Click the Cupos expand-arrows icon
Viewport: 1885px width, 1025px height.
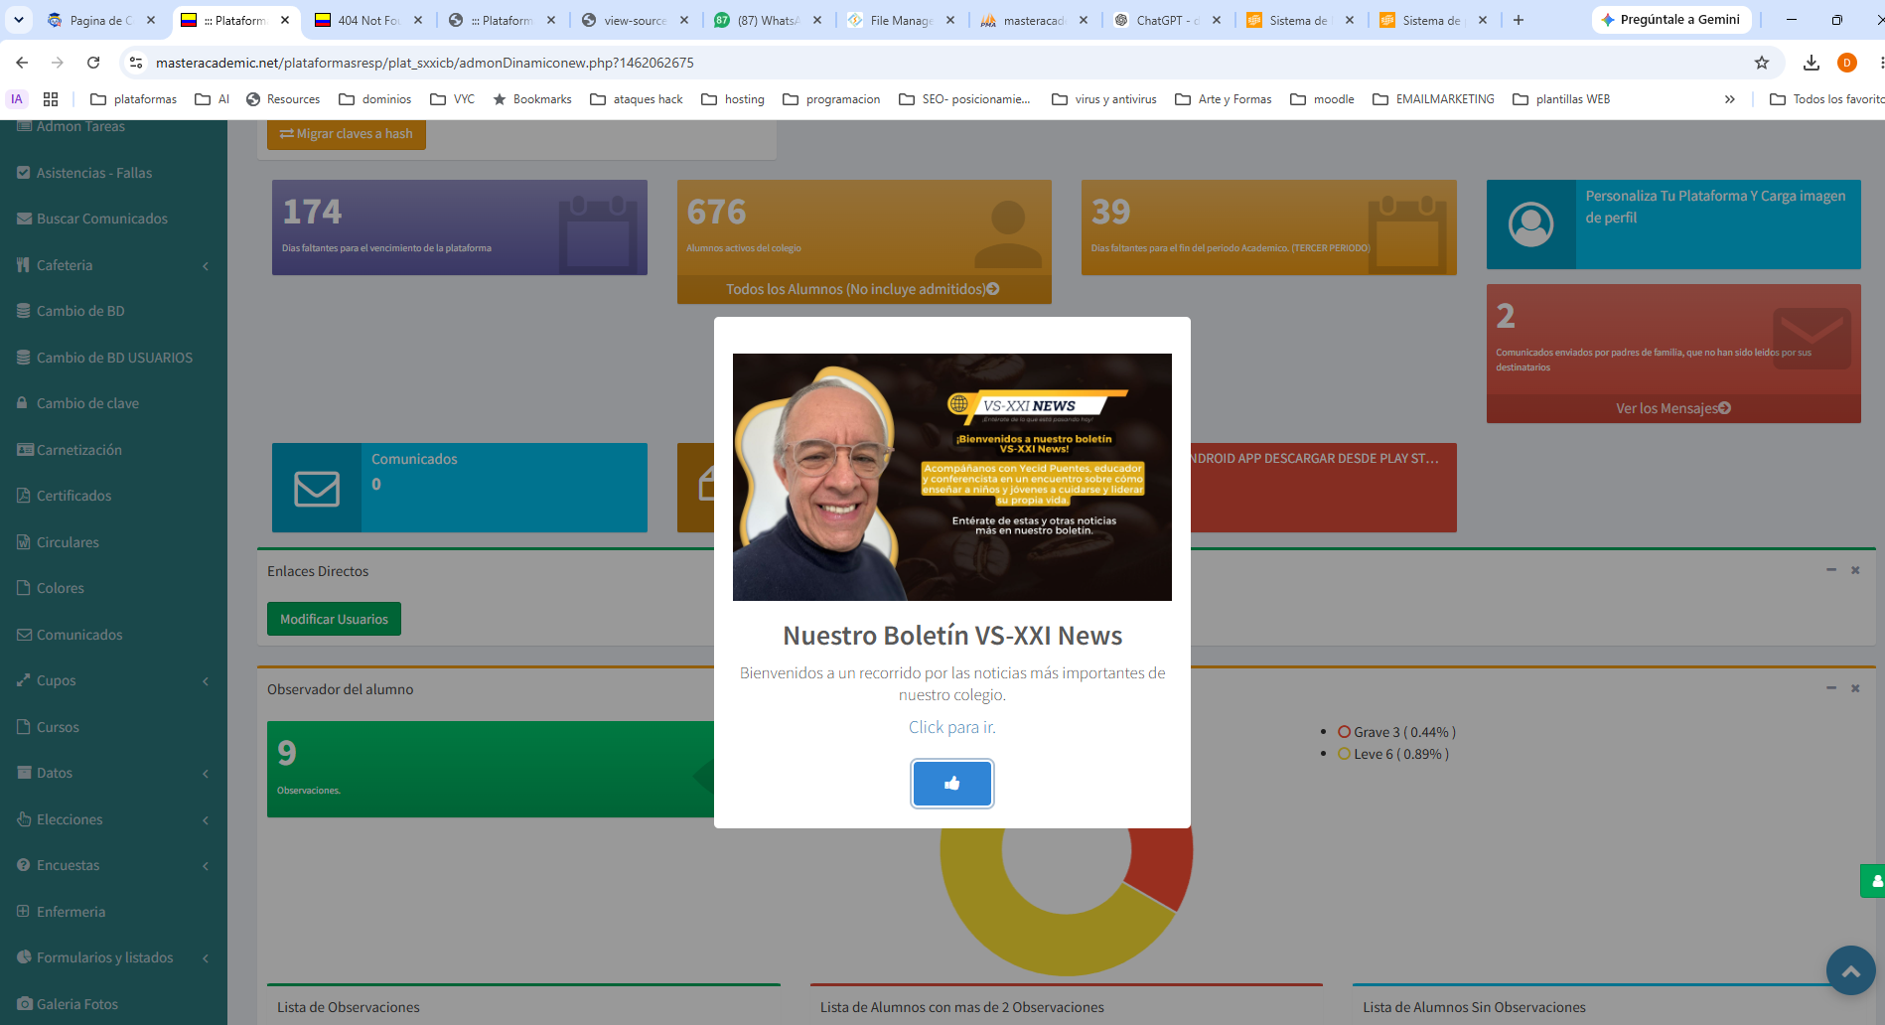24,680
